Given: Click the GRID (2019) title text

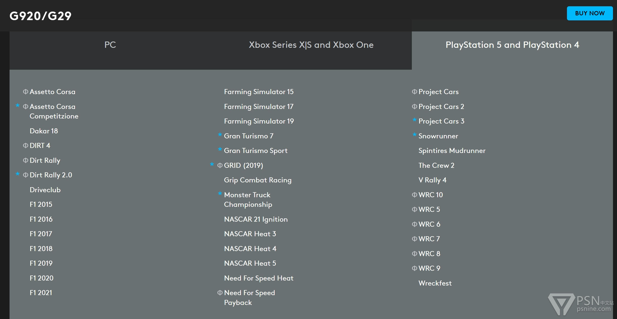Looking at the screenshot, I should pos(244,166).
